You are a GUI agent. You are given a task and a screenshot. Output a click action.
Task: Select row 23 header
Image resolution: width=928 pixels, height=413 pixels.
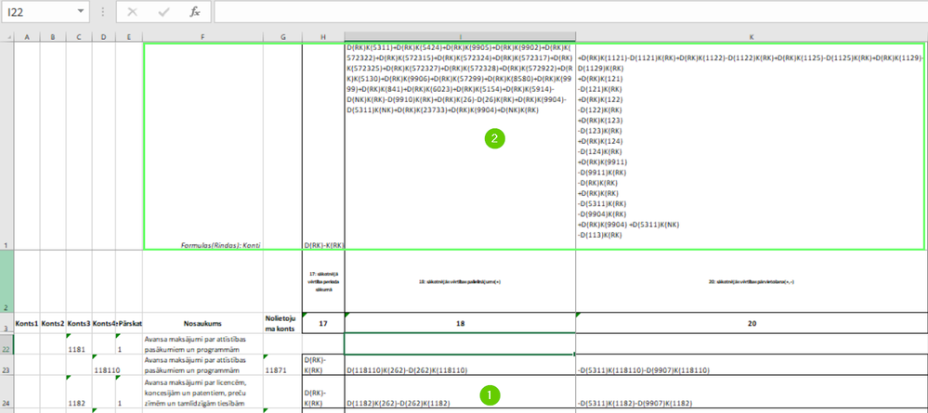pyautogui.click(x=7, y=365)
